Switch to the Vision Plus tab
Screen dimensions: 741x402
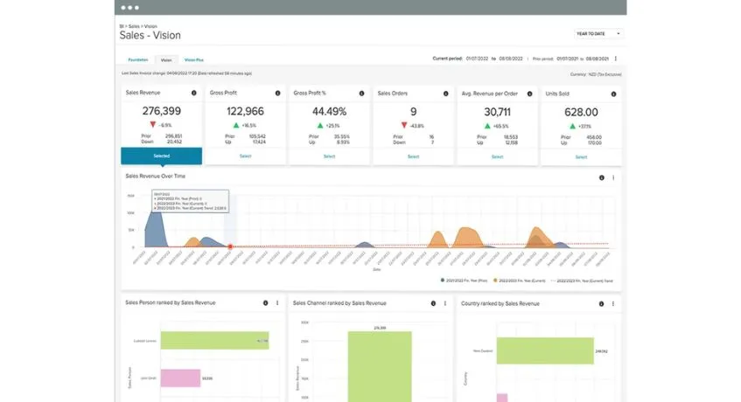pyautogui.click(x=193, y=60)
